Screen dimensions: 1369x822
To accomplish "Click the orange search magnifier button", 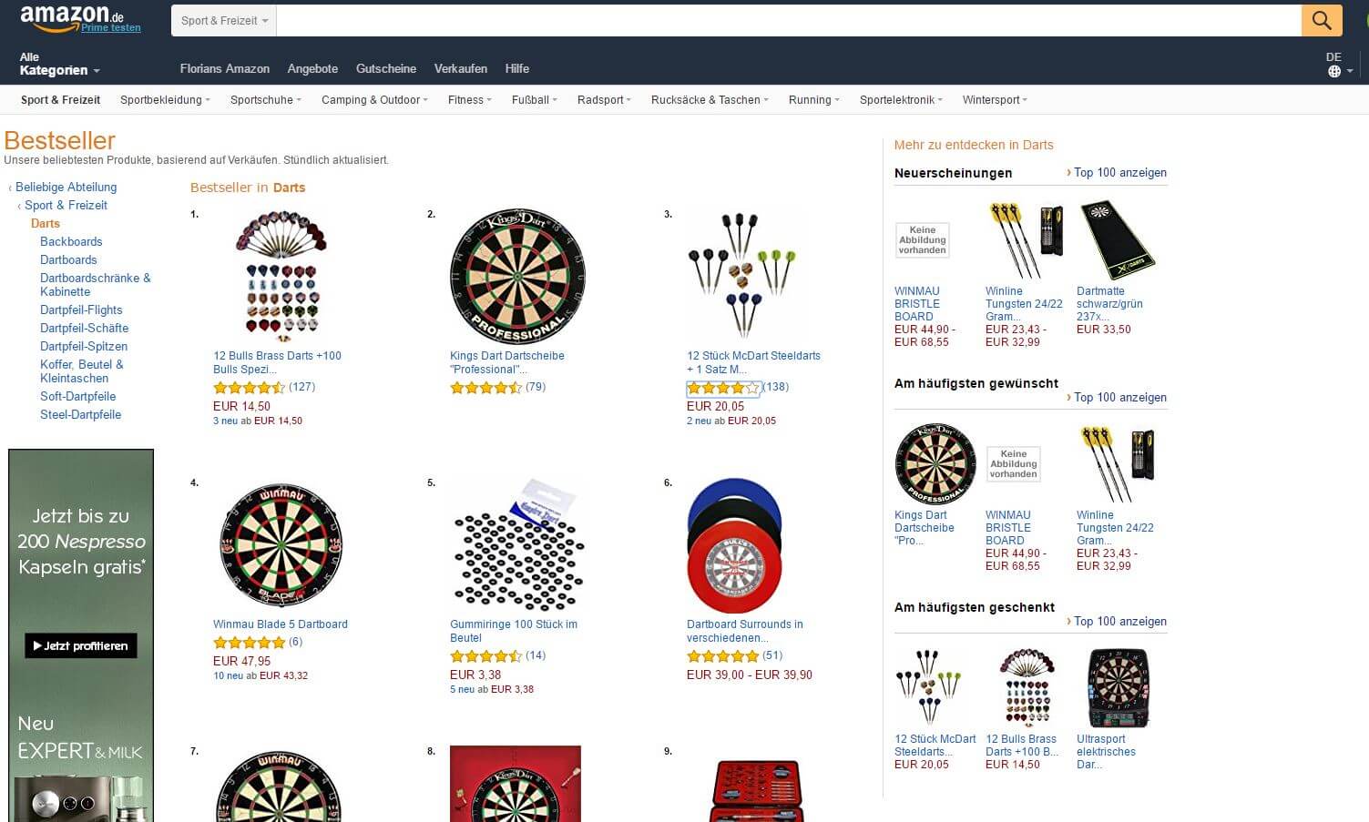I will click(x=1322, y=20).
